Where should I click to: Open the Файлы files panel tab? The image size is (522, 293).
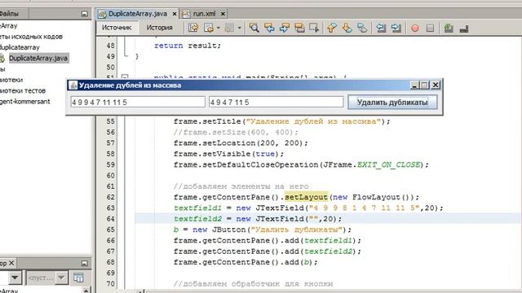[x=9, y=14]
